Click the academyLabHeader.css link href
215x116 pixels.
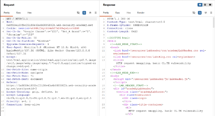point(164,51)
